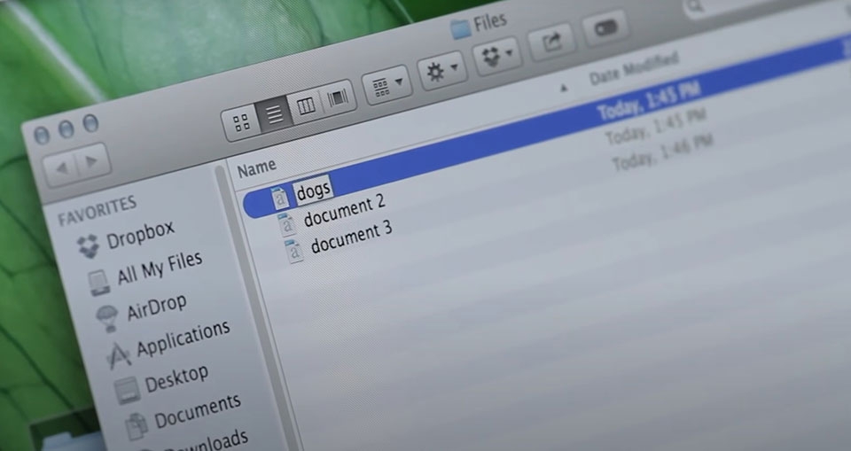Switch to icon view in Finder
Image resolution: width=851 pixels, height=451 pixels.
pyautogui.click(x=241, y=123)
